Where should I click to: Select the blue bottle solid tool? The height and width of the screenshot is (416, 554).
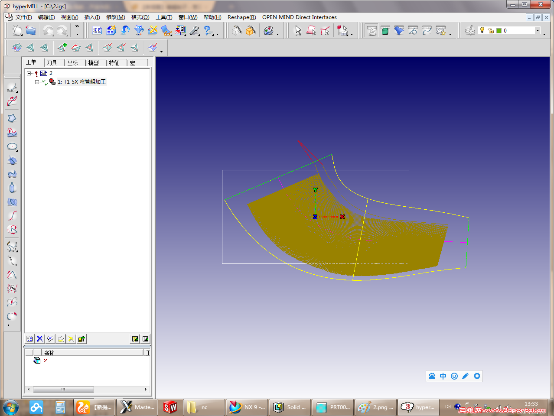pyautogui.click(x=12, y=188)
